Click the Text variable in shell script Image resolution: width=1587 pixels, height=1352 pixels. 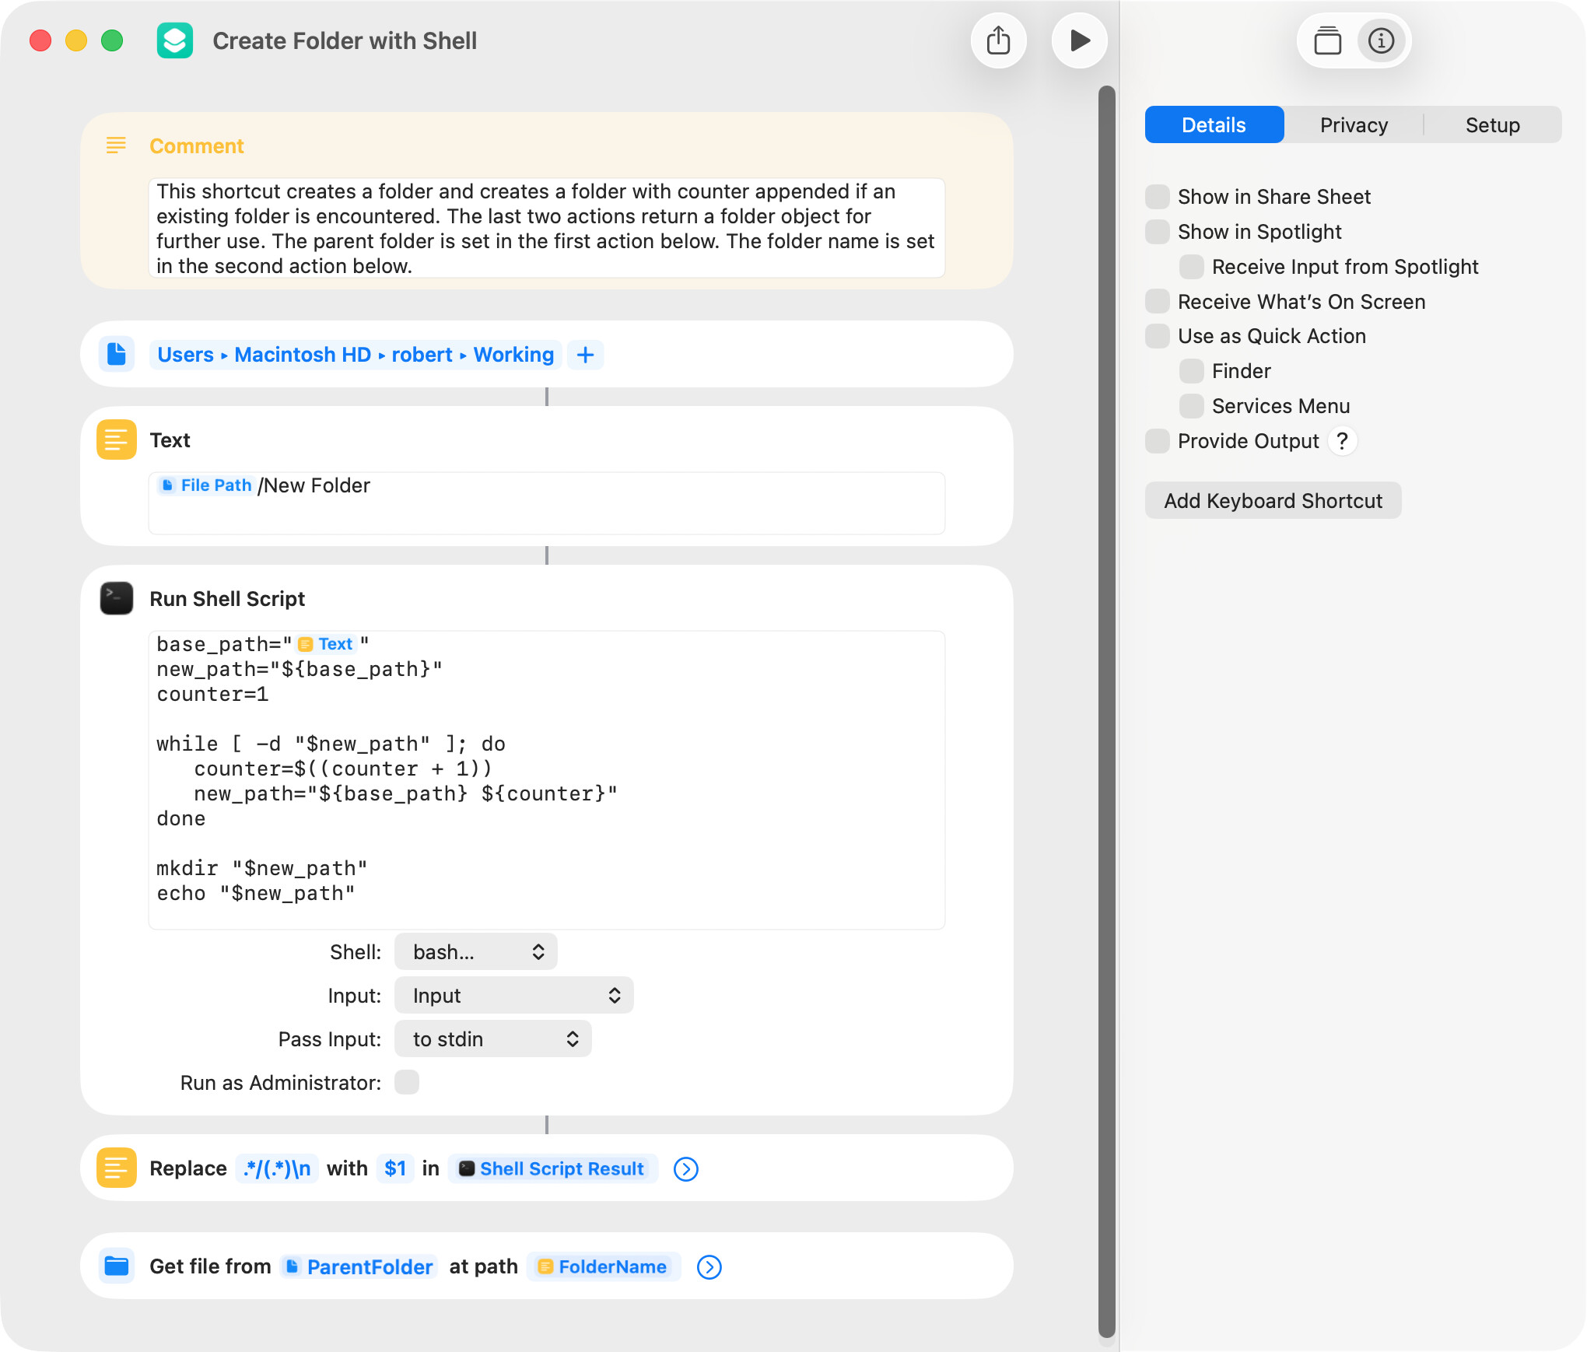pyautogui.click(x=326, y=644)
